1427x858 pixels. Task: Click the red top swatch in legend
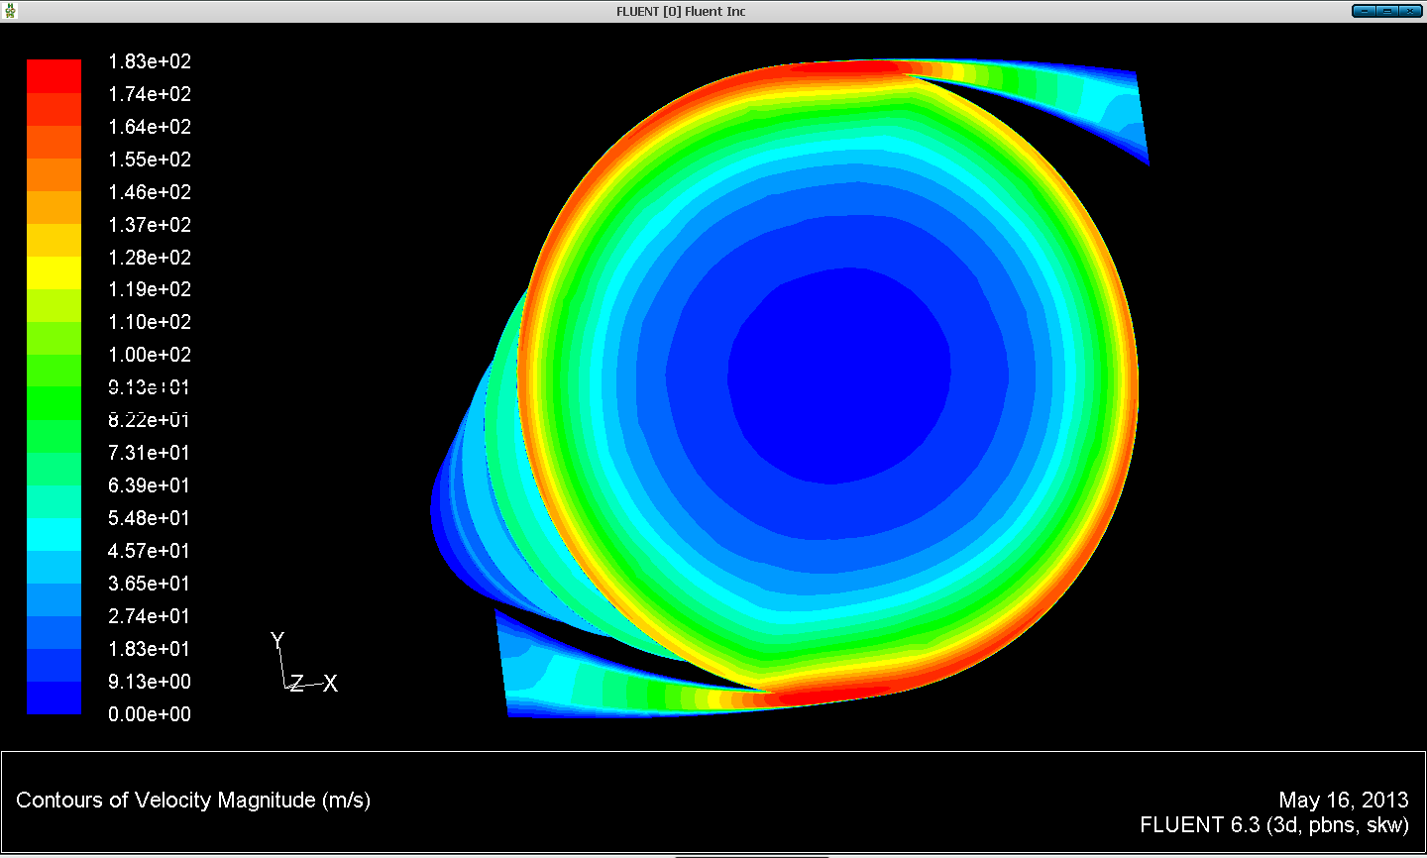click(54, 76)
